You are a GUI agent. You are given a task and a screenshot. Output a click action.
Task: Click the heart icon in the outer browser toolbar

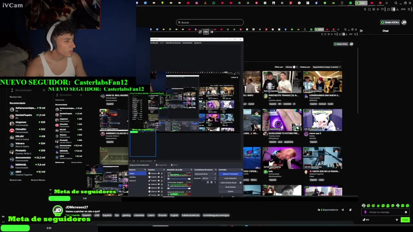coord(382,9)
